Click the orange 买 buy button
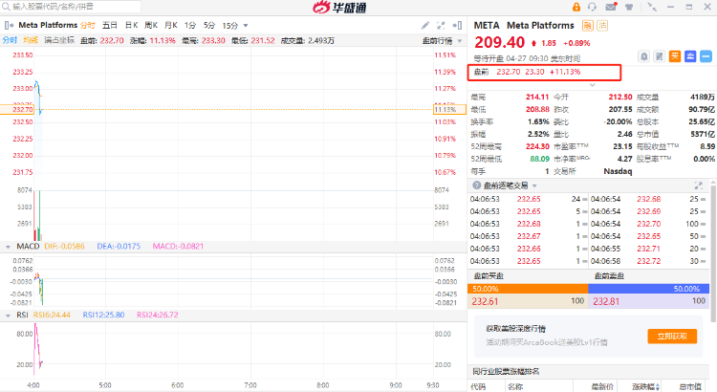The width and height of the screenshot is (717, 392). [675, 56]
